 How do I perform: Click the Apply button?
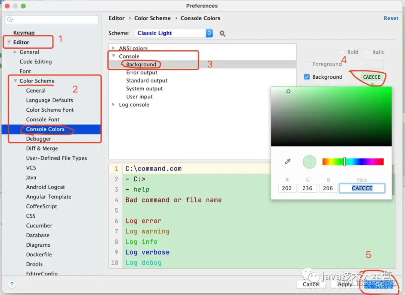pos(345,284)
